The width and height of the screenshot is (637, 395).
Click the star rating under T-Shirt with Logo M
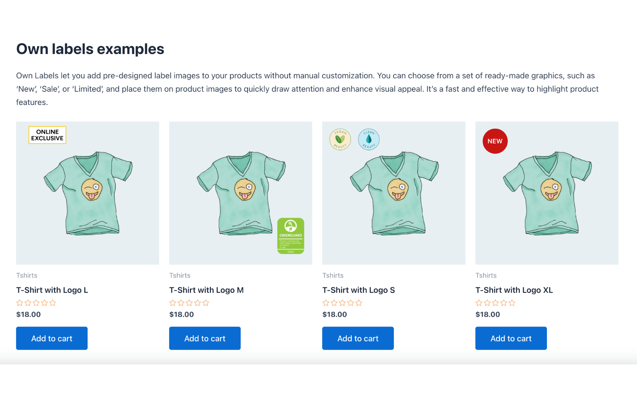(189, 303)
